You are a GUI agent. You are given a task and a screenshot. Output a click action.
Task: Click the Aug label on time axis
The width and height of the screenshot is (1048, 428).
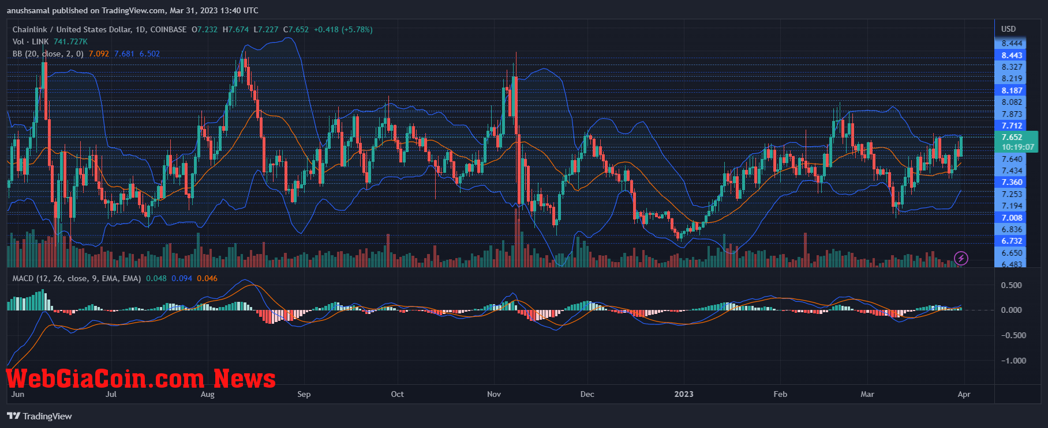coord(207,394)
